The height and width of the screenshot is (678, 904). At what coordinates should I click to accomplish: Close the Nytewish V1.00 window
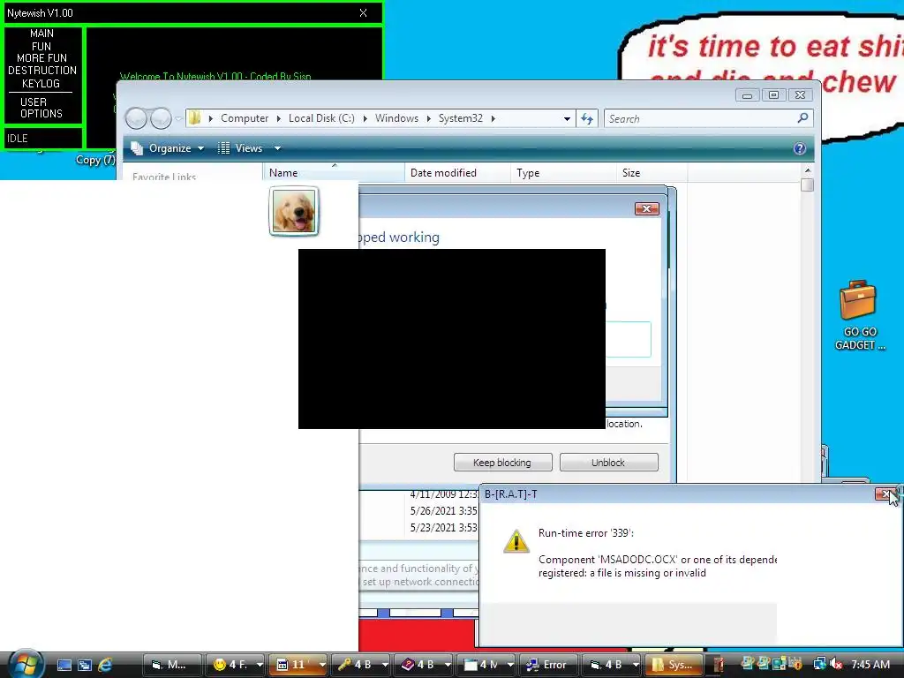click(363, 12)
